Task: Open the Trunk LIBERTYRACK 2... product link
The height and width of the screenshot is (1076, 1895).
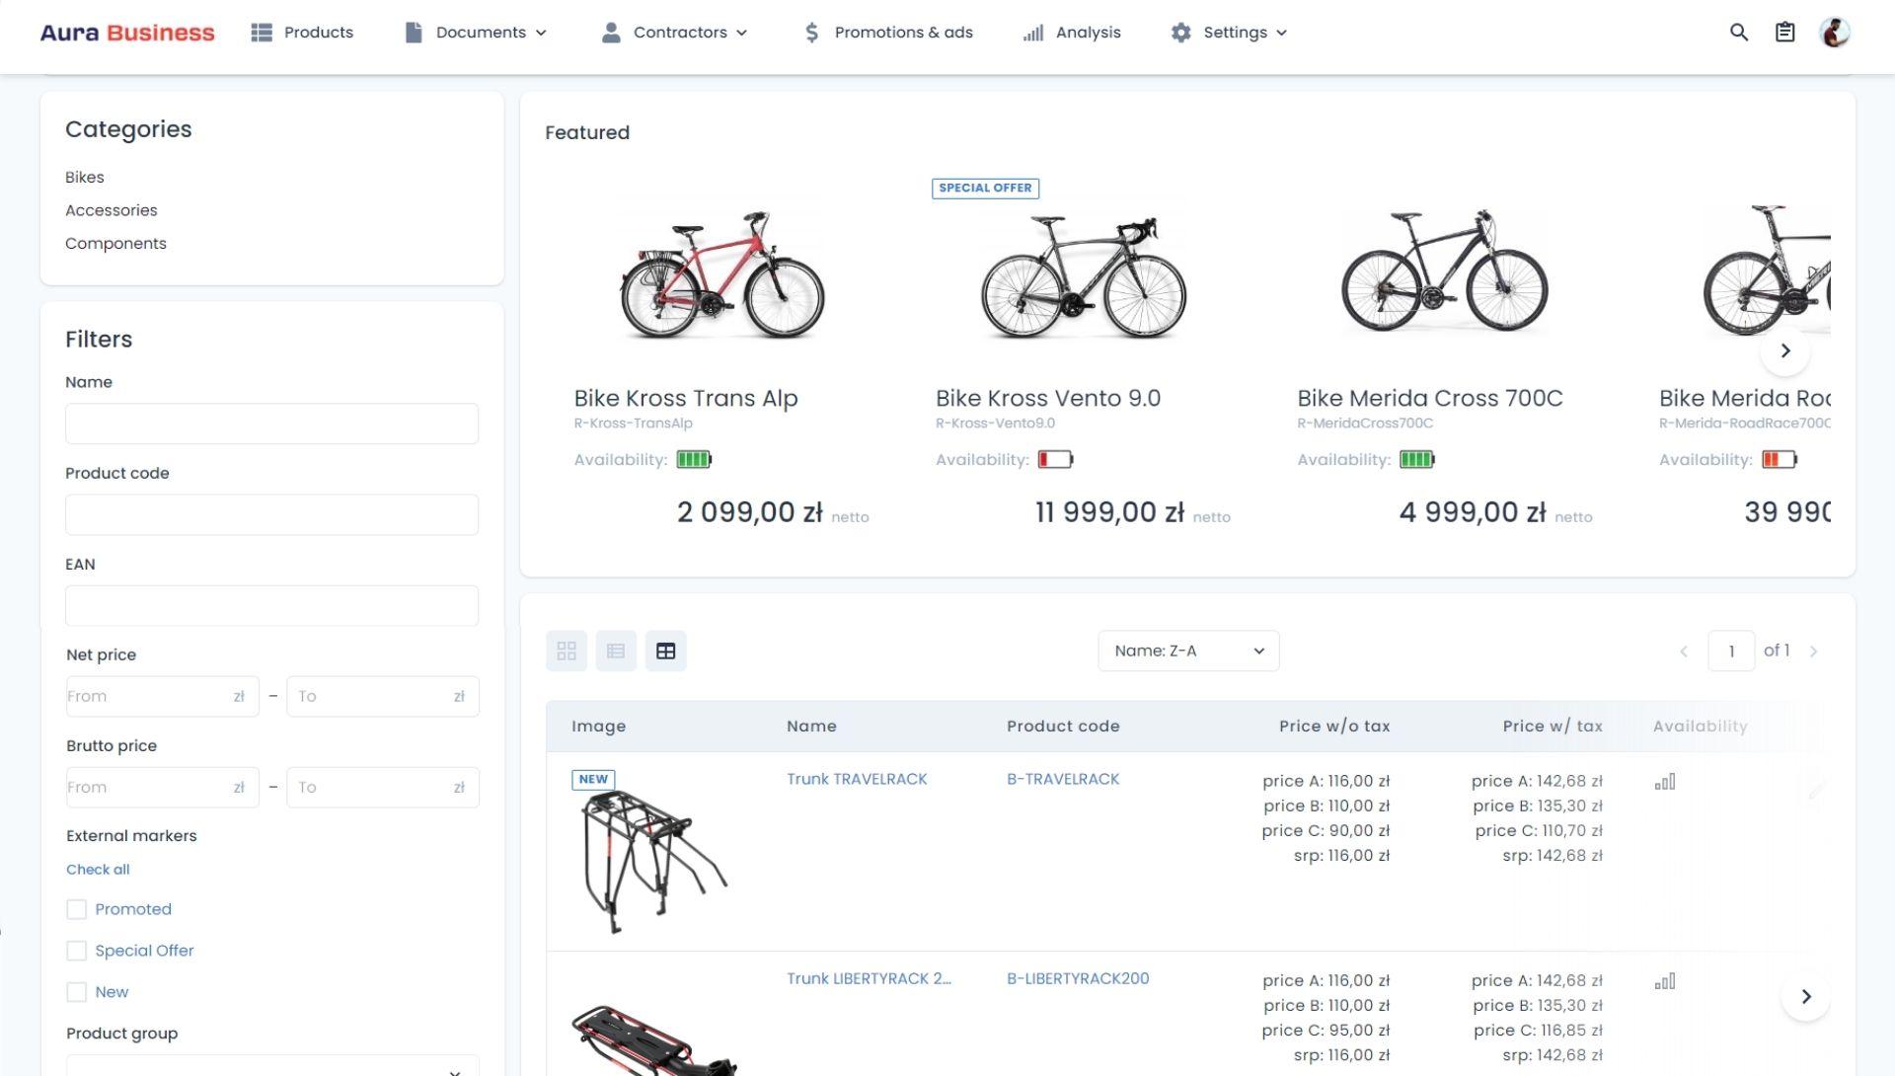Action: coord(869,978)
